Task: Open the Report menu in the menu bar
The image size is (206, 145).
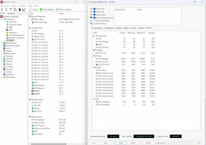Action: click(14, 6)
